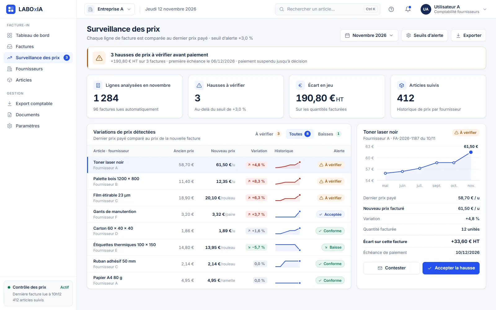Click the Contester button
496x310 pixels.
coord(392,268)
